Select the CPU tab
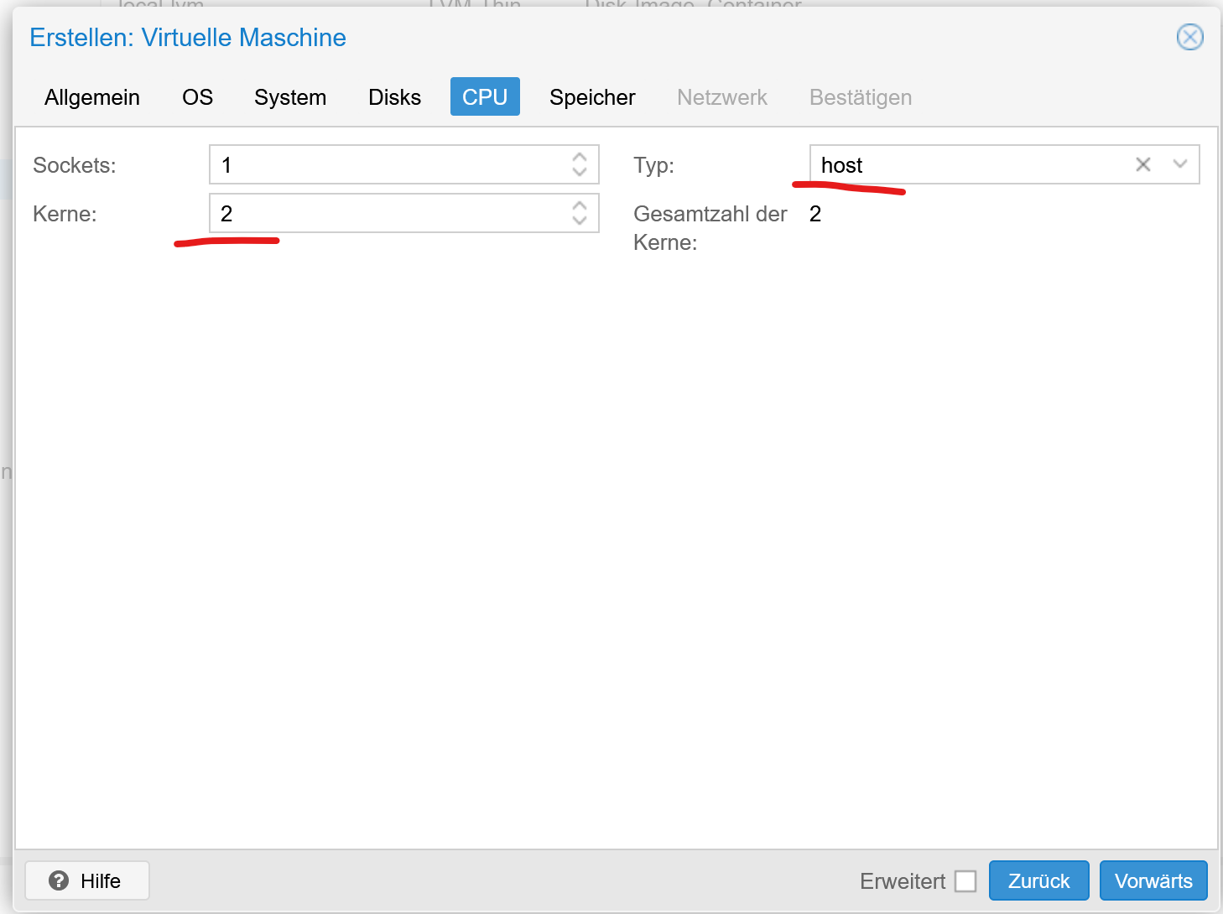The height and width of the screenshot is (914, 1223). point(485,96)
